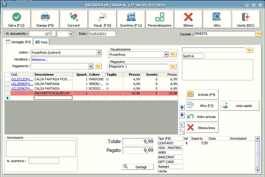Screen dimensions: 265x177
Task: Expand the Listino dropdown
Action: (99, 52)
